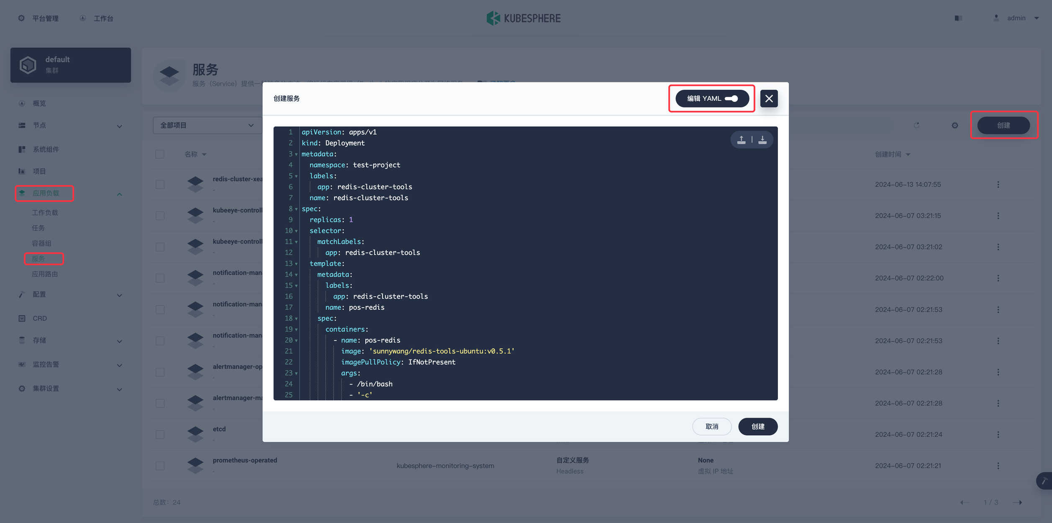Go to previous page of services
This screenshot has height=523, width=1052.
(964, 503)
